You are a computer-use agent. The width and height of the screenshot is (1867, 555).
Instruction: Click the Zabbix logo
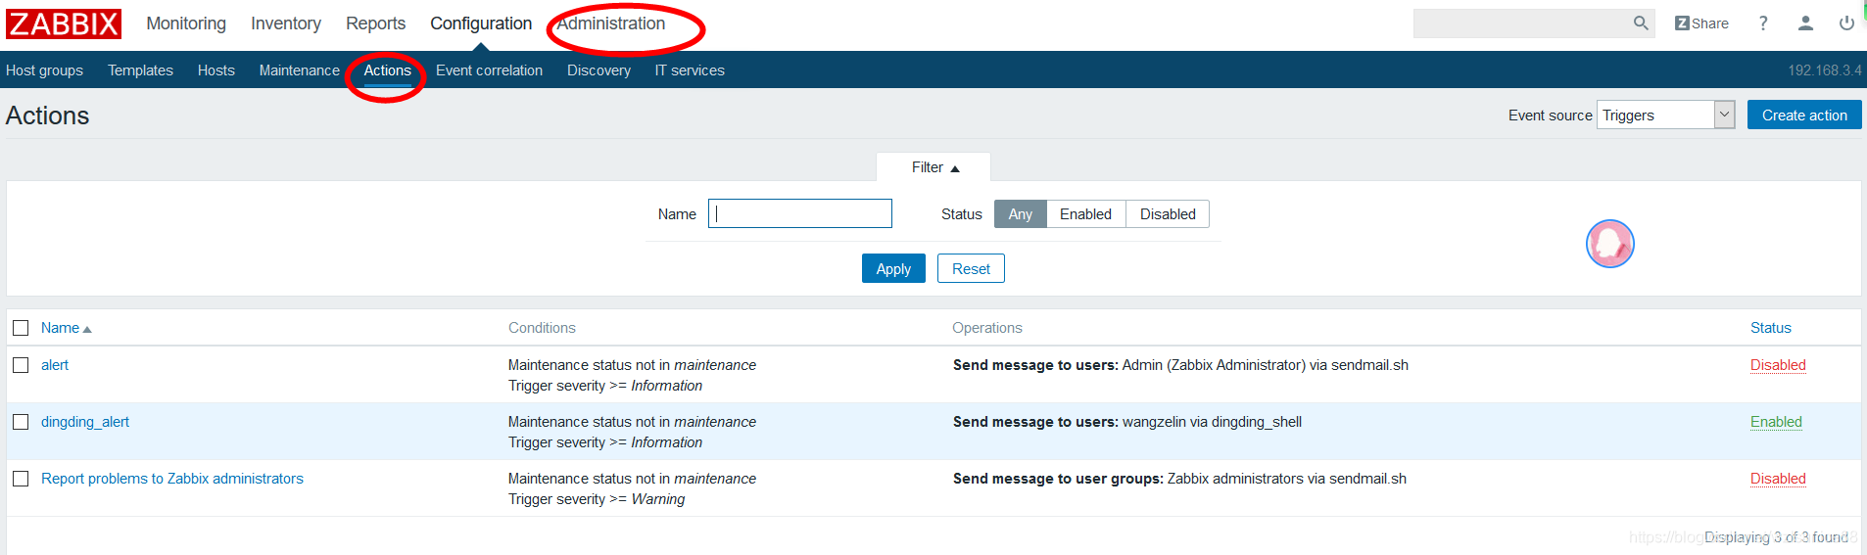pyautogui.click(x=64, y=23)
